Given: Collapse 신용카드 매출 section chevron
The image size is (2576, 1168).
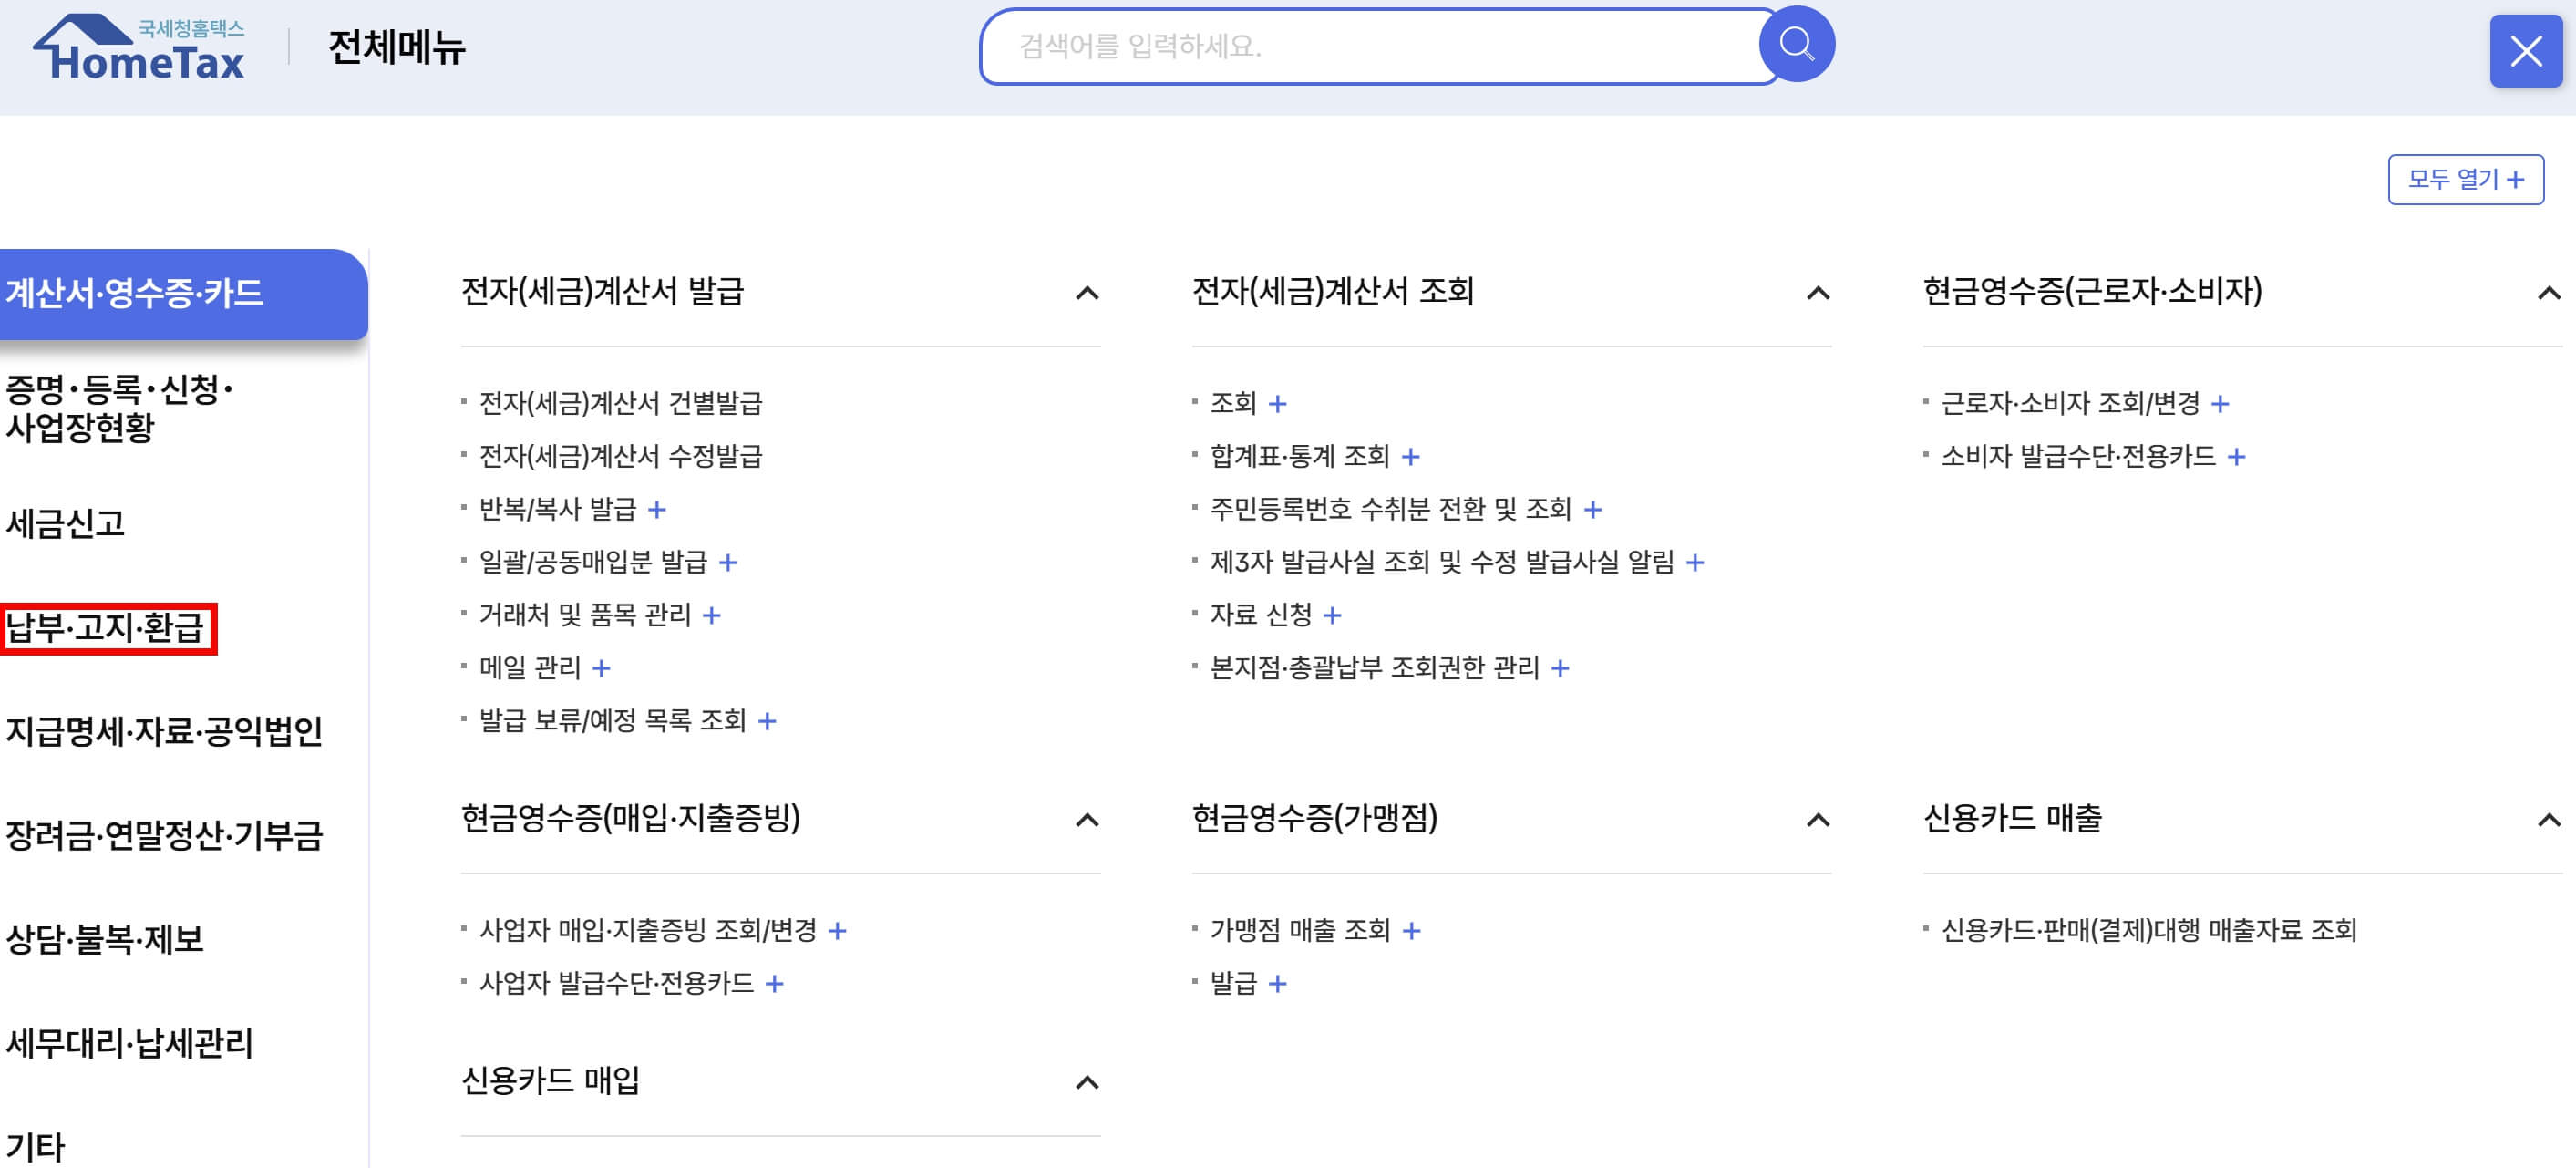Looking at the screenshot, I should [2549, 820].
